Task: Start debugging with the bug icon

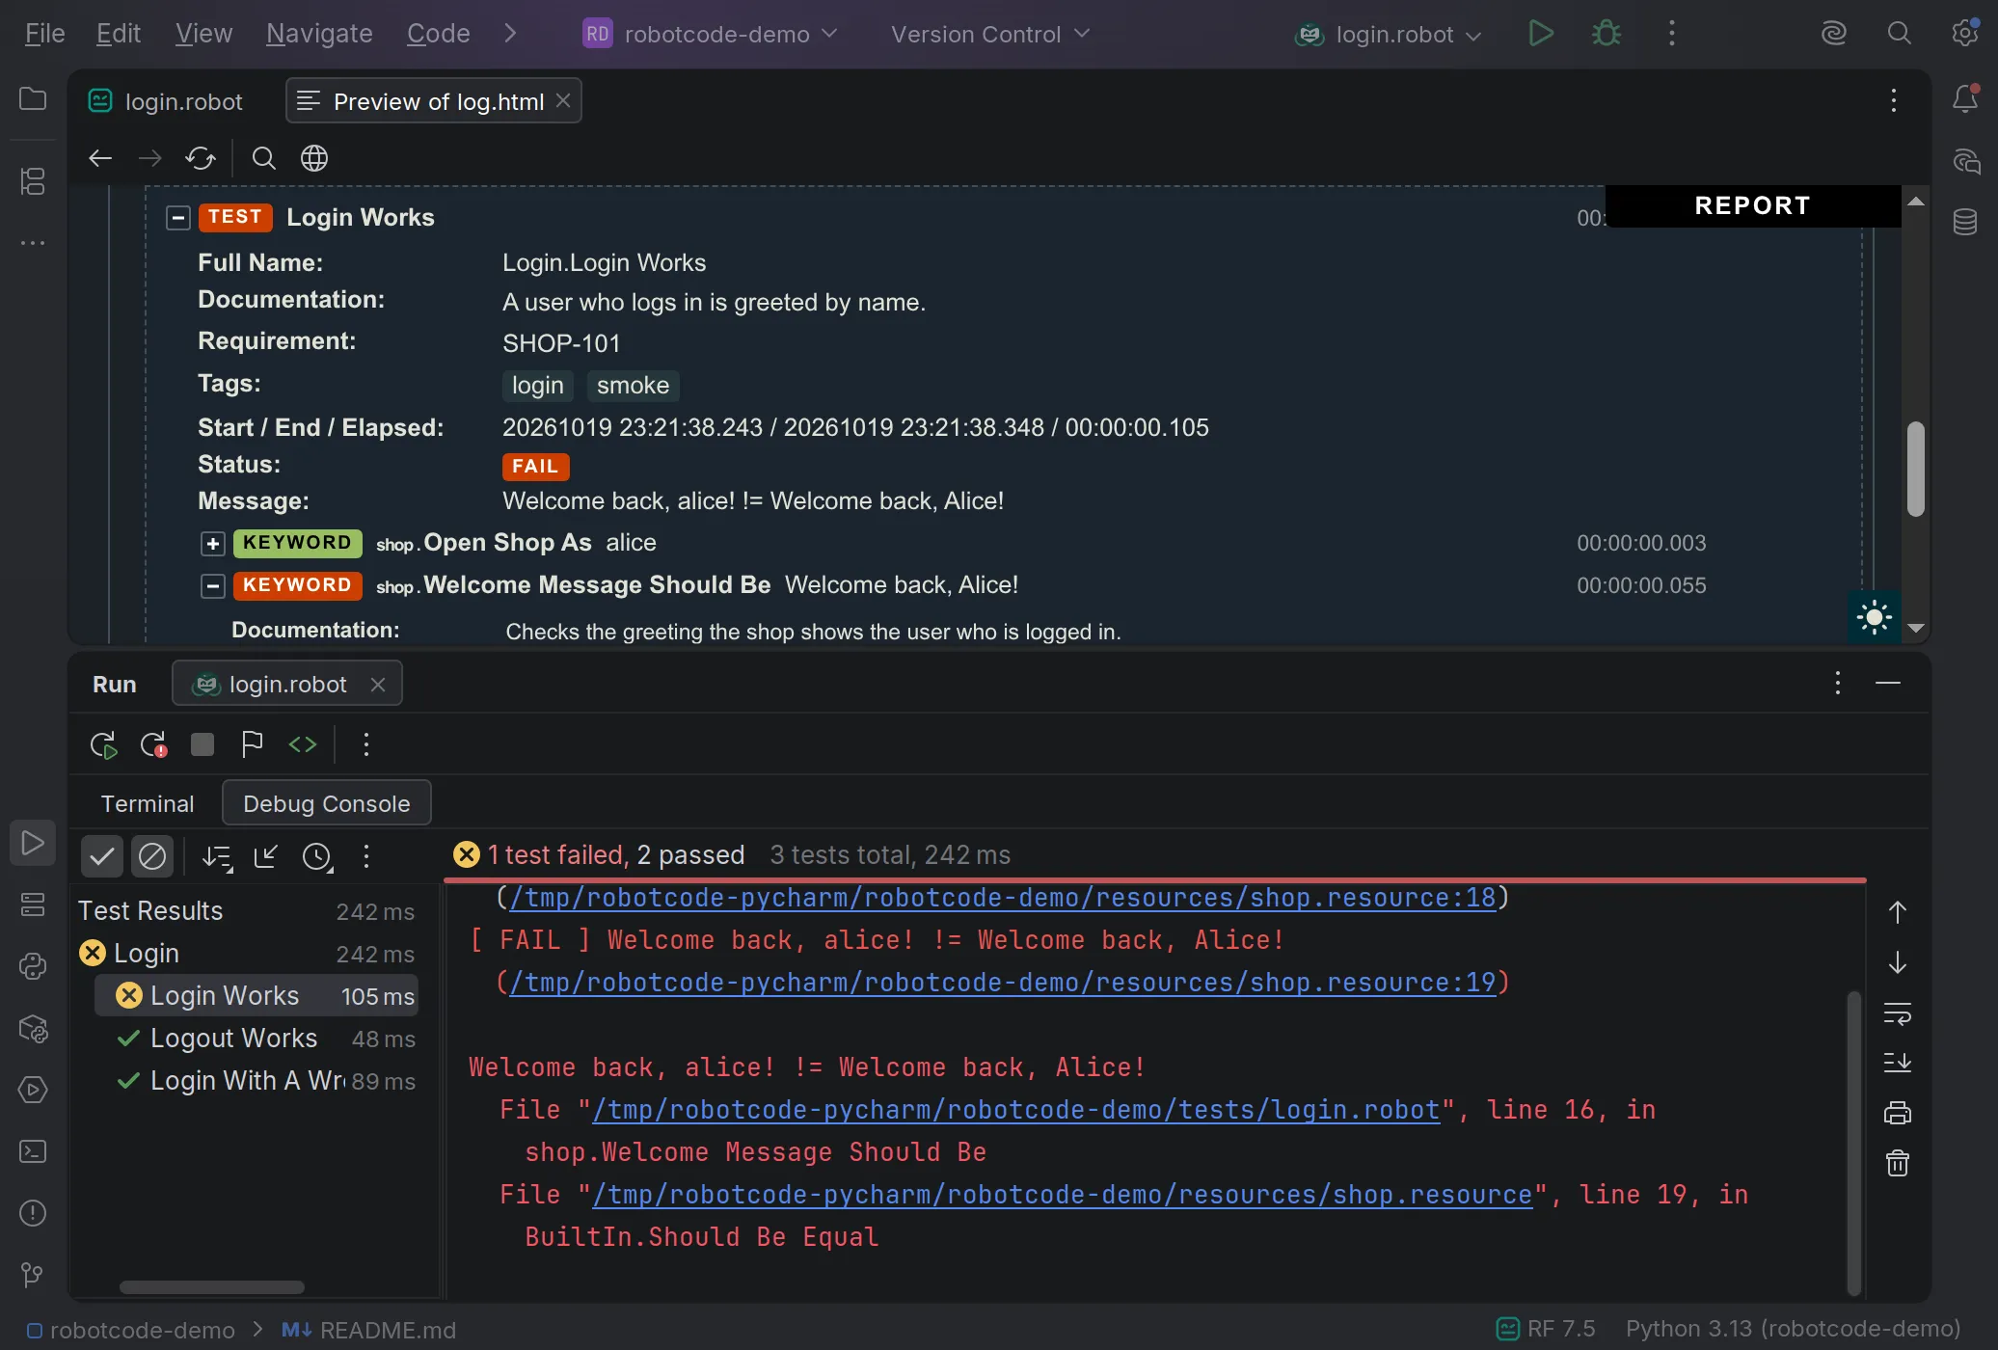Action: click(x=1606, y=34)
